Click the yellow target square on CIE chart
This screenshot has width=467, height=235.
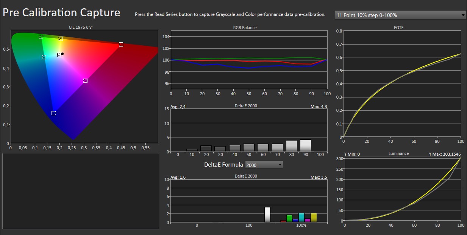(60, 39)
